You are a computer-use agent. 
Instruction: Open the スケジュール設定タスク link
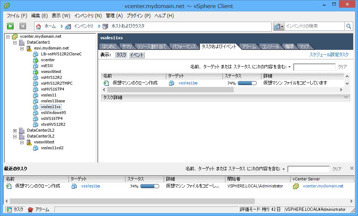(x=329, y=55)
